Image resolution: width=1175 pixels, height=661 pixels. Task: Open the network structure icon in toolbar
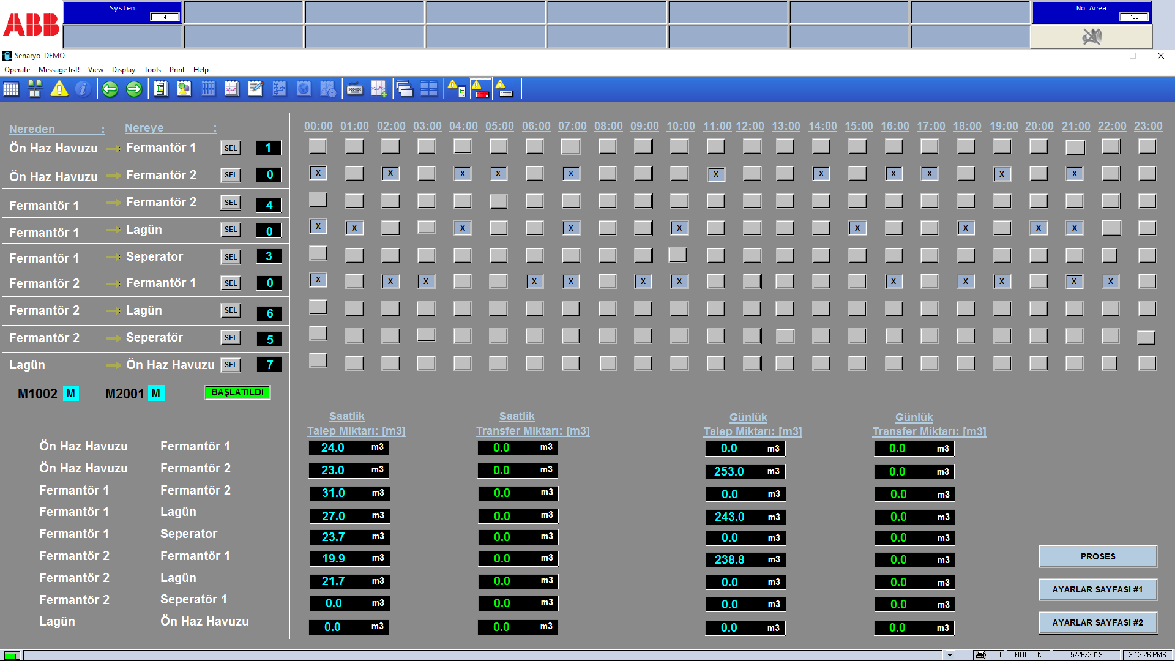coord(35,89)
